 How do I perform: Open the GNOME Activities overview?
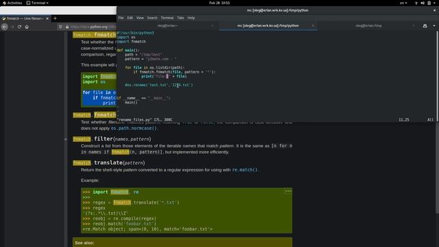click(x=12, y=3)
